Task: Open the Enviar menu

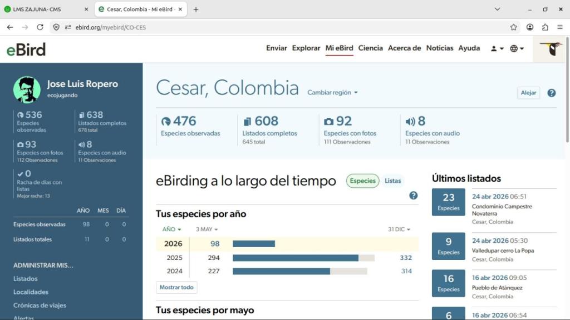Action: point(276,48)
